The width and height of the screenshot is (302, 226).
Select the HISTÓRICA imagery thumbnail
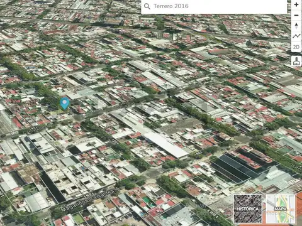coord(248,209)
